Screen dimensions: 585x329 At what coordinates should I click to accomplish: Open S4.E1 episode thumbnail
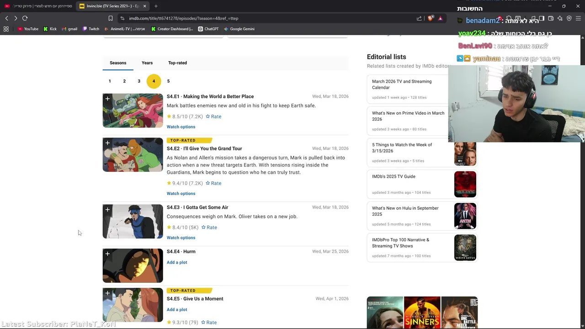133,111
